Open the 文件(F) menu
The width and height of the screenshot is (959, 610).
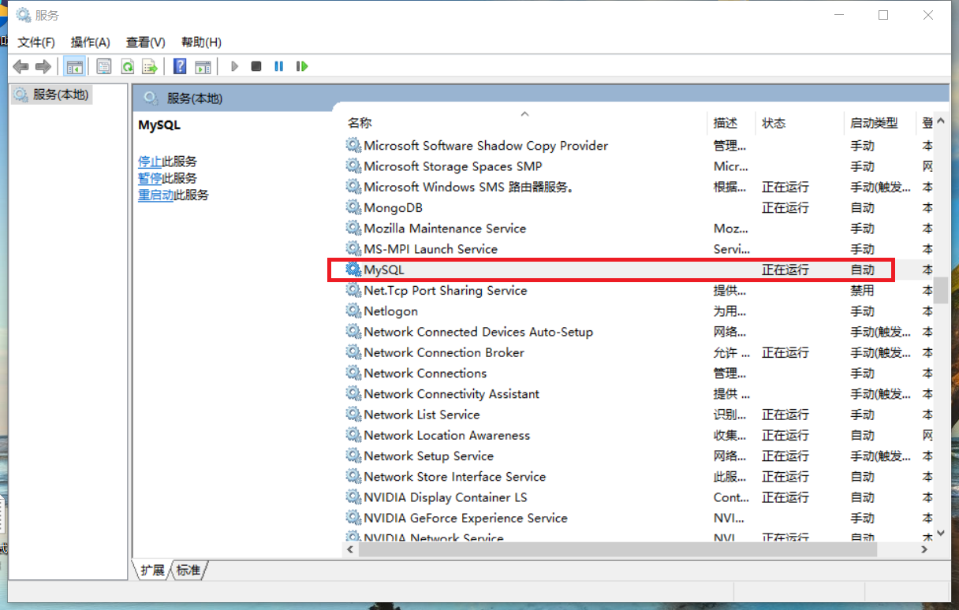[36, 42]
